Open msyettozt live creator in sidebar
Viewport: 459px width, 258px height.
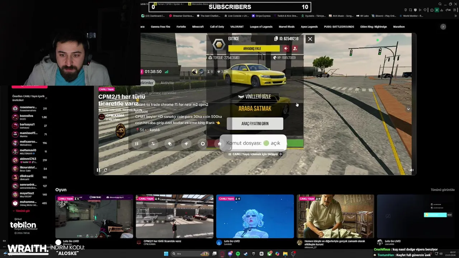click(x=30, y=195)
